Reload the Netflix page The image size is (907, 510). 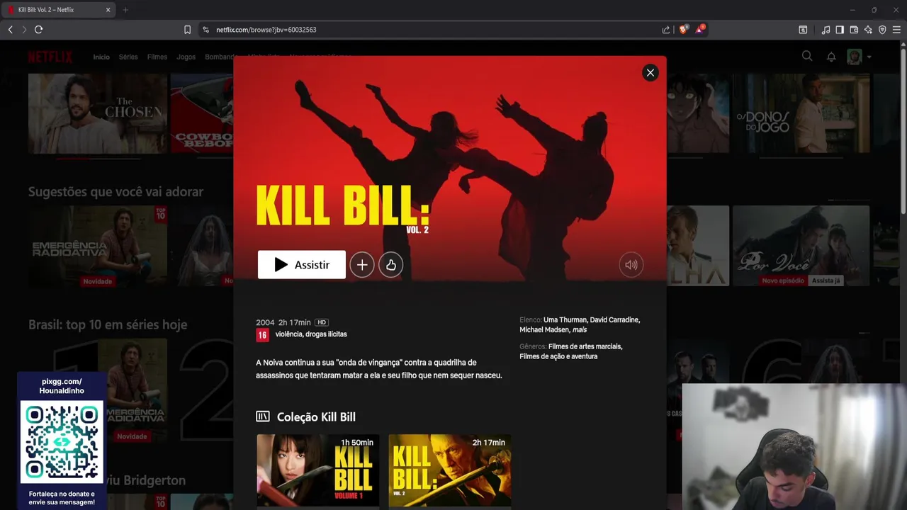pos(39,30)
